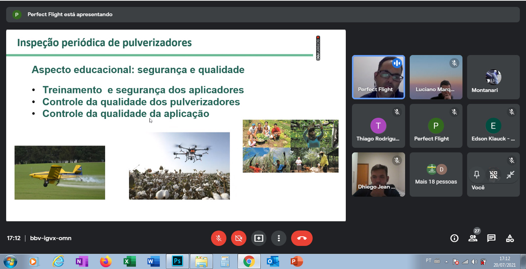
Task: Click the PT language indicator in the taskbar
Action: (x=429, y=260)
